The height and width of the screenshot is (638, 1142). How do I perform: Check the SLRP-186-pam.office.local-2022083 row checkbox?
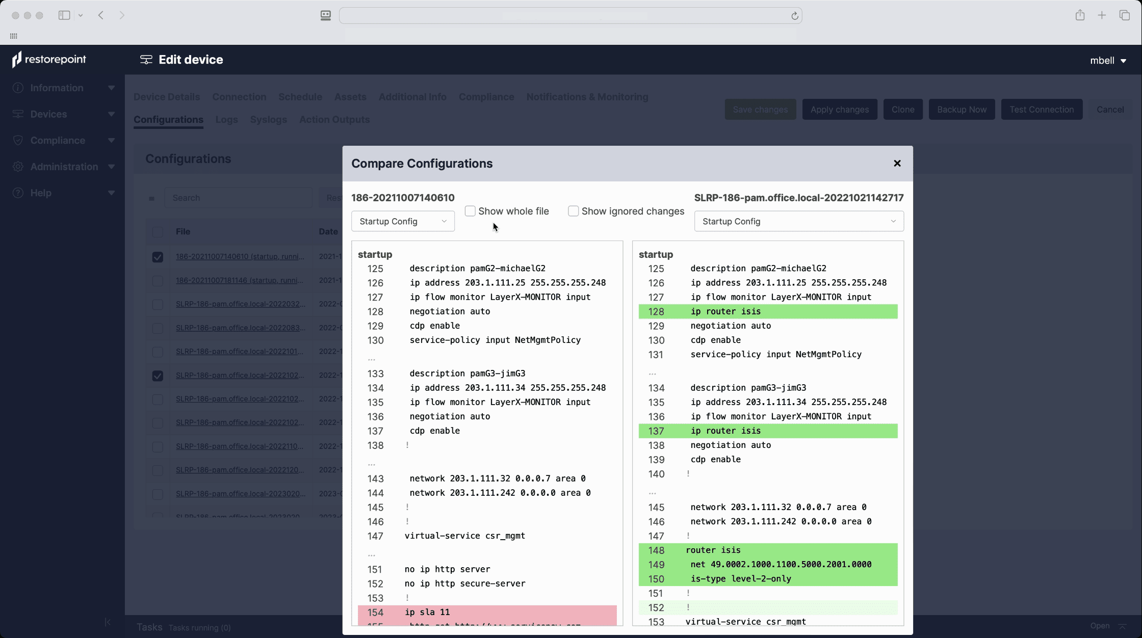pos(158,328)
